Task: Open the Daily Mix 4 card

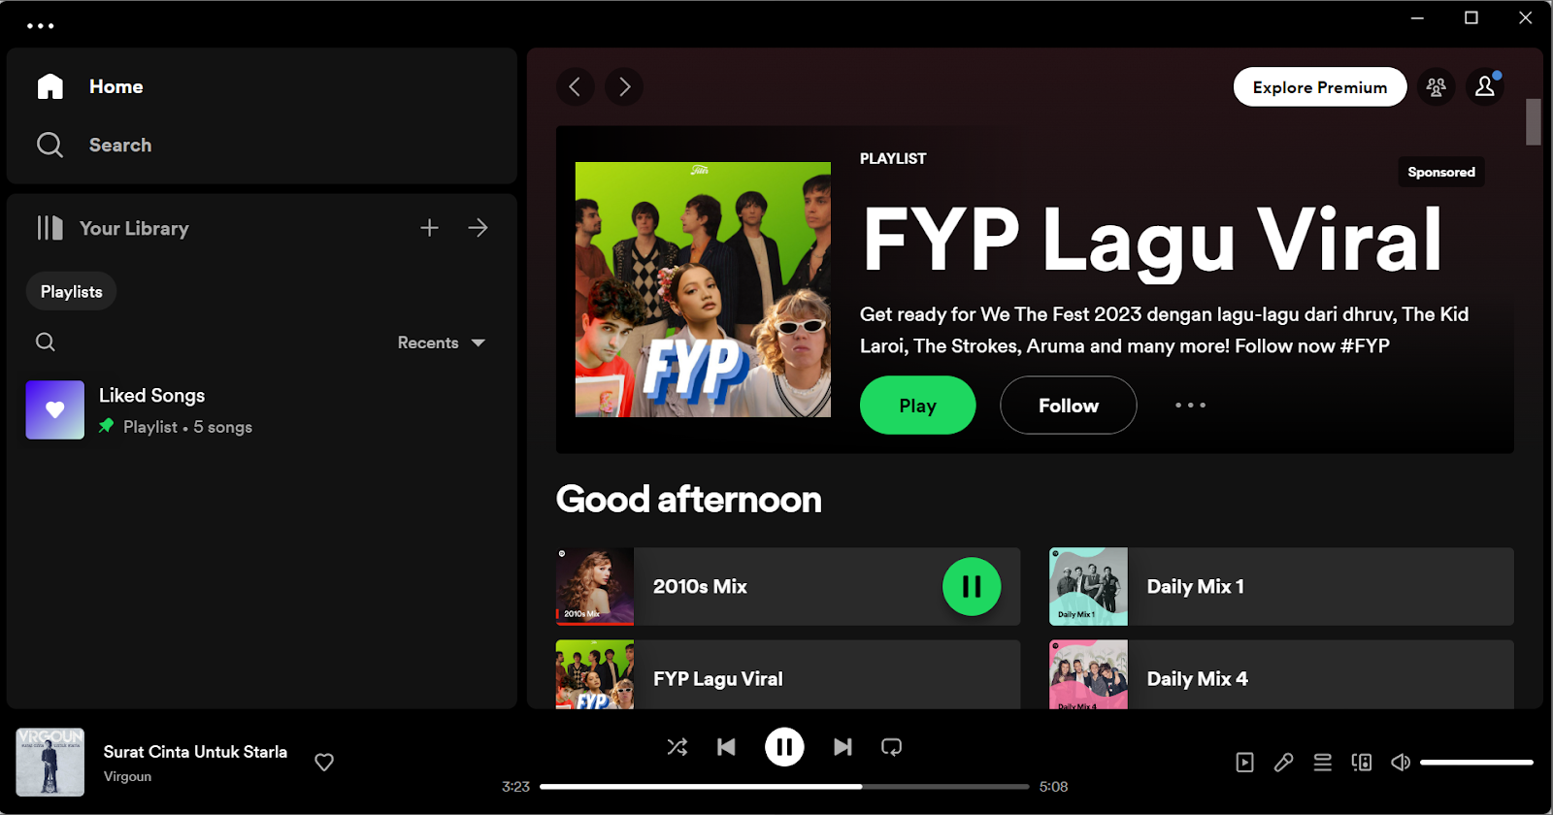Action: (x=1281, y=674)
